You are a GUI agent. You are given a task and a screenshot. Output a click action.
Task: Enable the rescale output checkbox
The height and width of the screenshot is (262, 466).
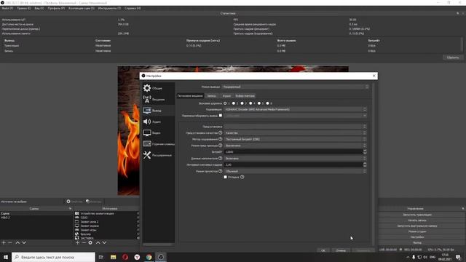point(221,115)
